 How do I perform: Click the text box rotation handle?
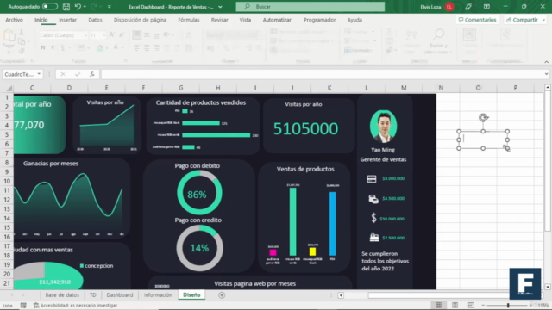point(483,118)
